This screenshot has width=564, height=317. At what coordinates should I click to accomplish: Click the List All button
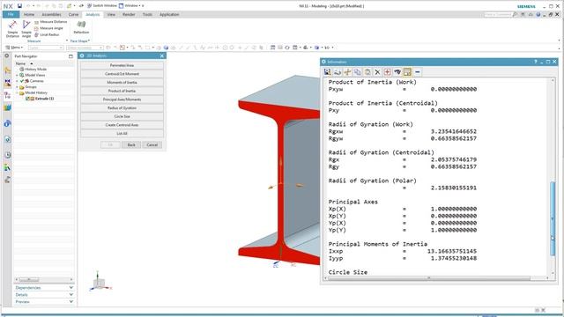pyautogui.click(x=122, y=133)
